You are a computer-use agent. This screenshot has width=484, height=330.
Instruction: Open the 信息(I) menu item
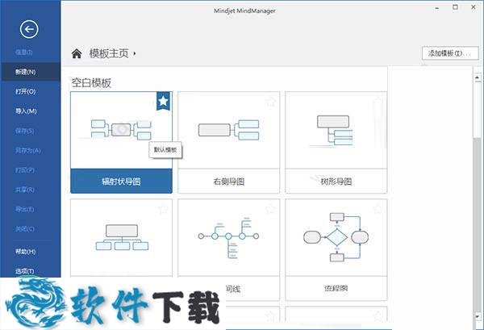pyautogui.click(x=23, y=52)
